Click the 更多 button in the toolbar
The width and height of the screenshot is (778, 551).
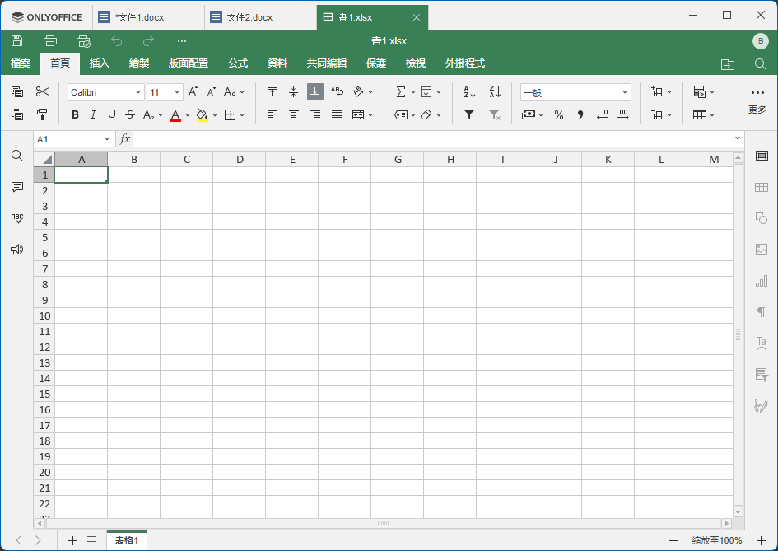point(757,100)
